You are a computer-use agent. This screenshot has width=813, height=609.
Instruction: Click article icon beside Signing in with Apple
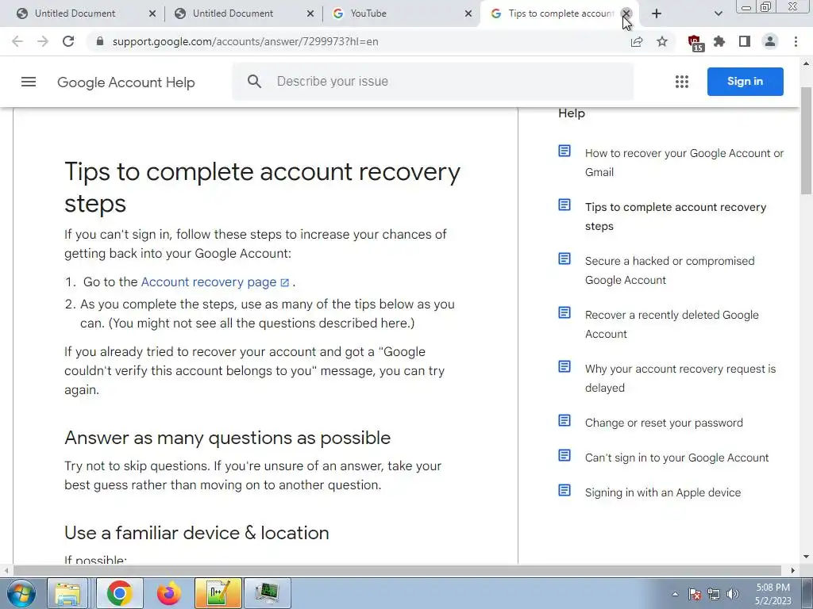click(564, 490)
